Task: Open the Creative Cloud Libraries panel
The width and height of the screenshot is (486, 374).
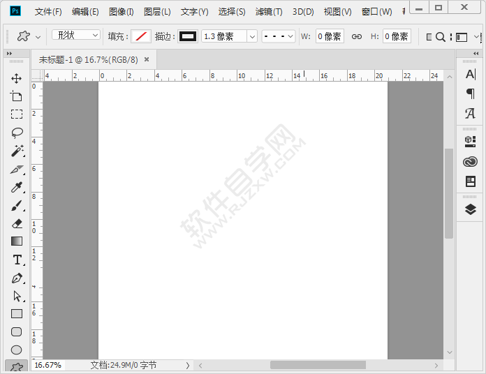Action: (x=470, y=162)
